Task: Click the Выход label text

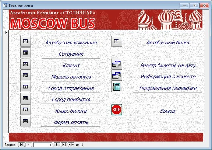Action: coord(167,111)
